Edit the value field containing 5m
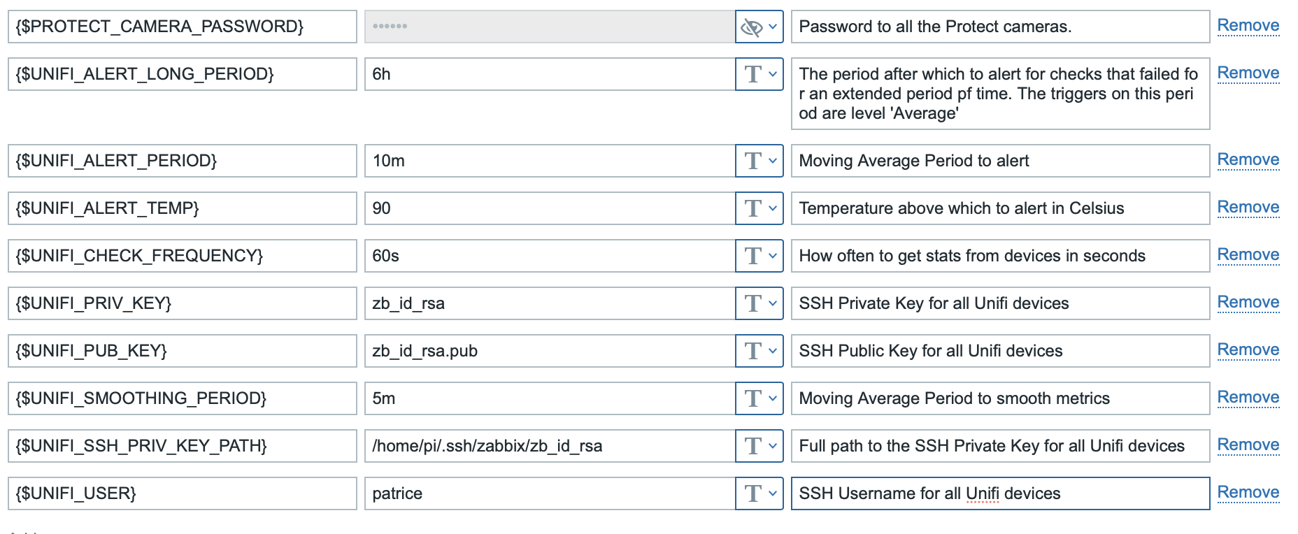 550,398
